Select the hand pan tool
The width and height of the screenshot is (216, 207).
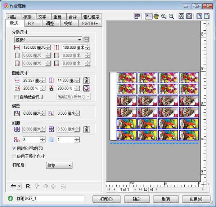156,16
